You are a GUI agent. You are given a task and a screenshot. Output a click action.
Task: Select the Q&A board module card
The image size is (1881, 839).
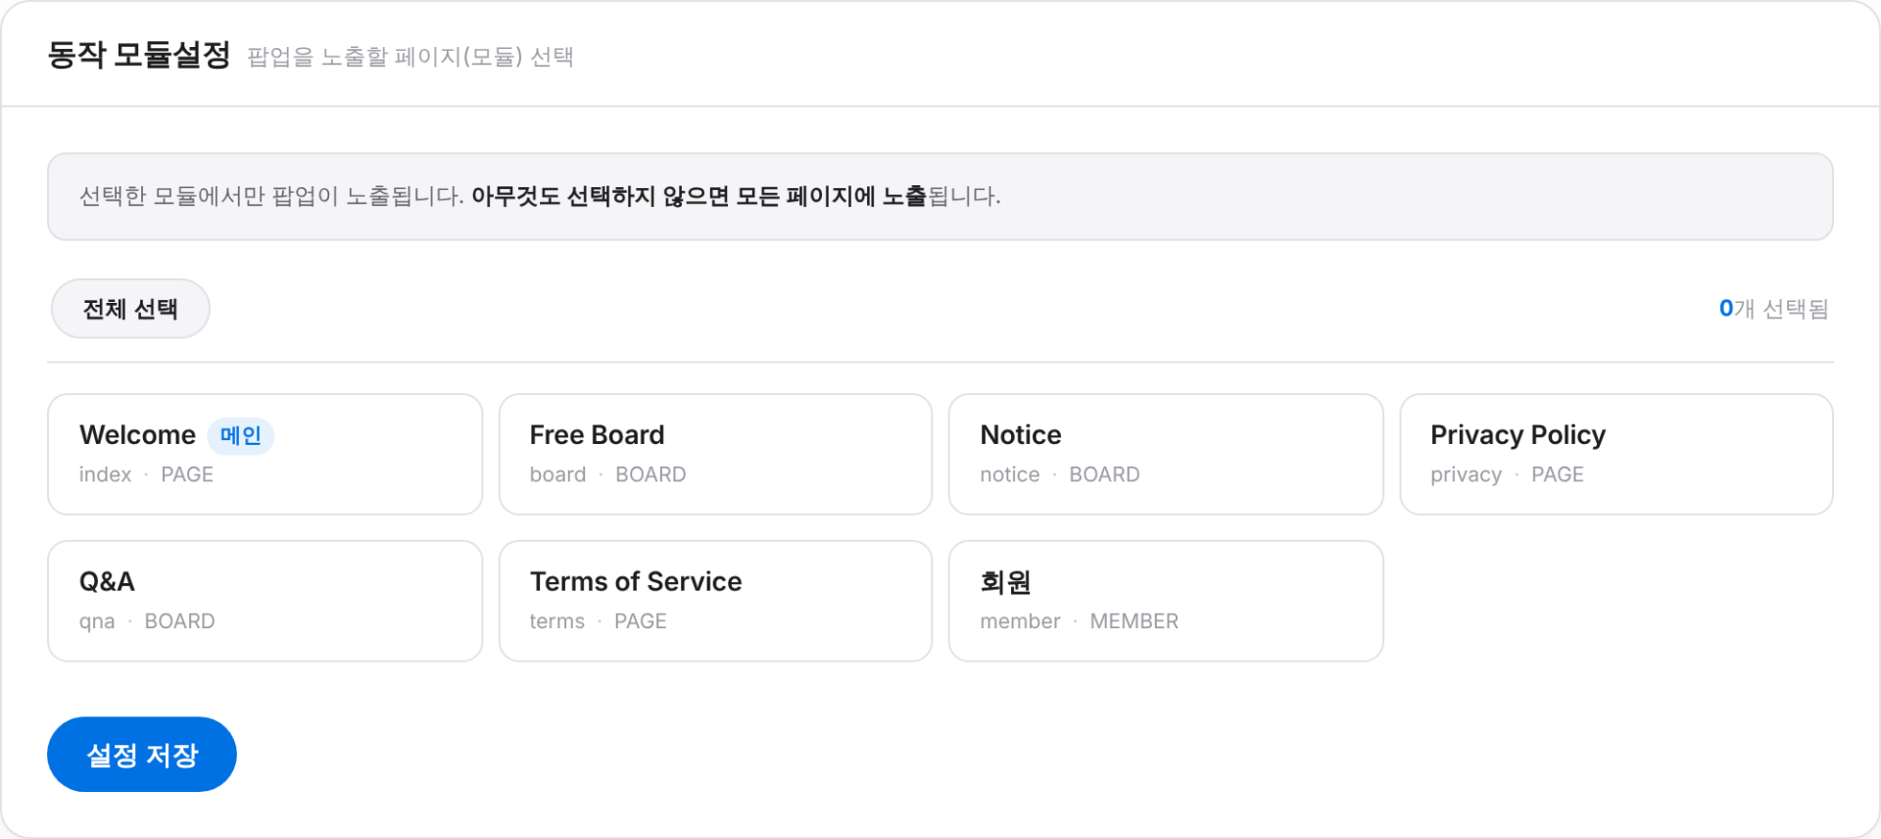click(265, 601)
